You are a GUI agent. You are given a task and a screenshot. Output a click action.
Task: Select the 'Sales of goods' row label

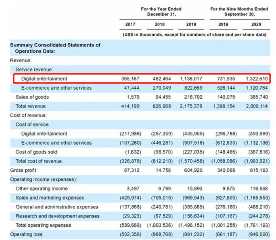[32, 97]
